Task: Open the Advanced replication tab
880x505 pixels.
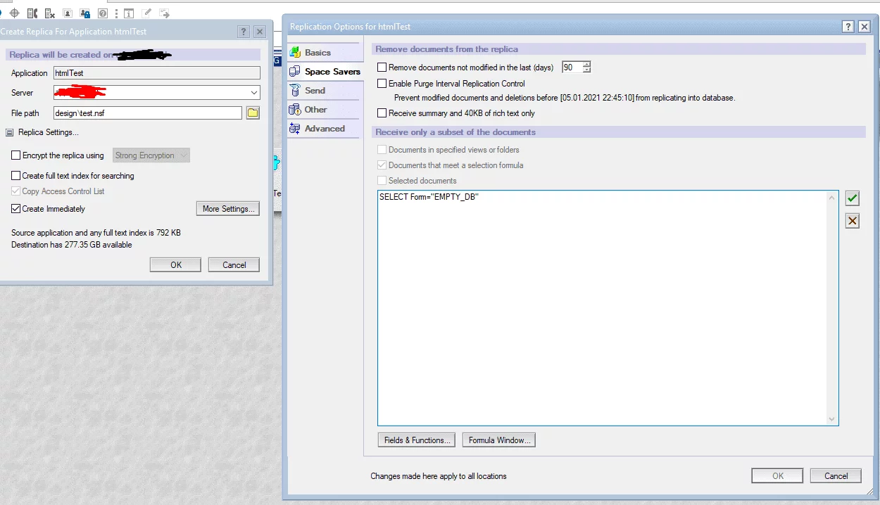Action: click(324, 129)
